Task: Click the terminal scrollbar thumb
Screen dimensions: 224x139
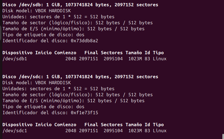Action: click(223, 136)
